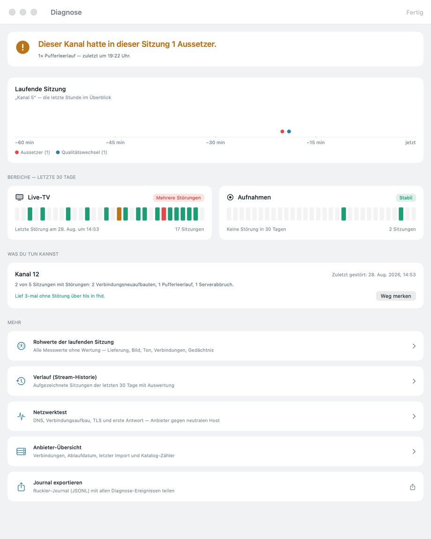Click the blue Qualitätswechsel marker on the timeline
431x539 pixels.
click(x=289, y=131)
